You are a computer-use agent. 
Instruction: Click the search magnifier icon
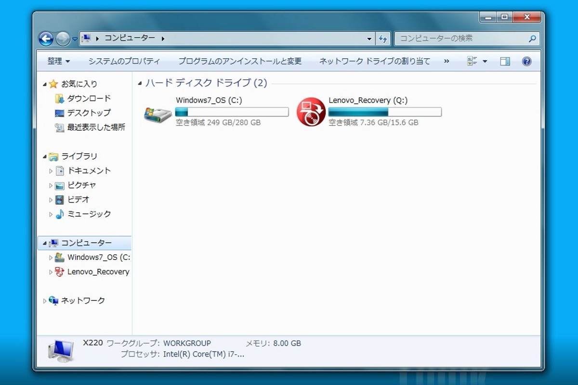point(532,38)
